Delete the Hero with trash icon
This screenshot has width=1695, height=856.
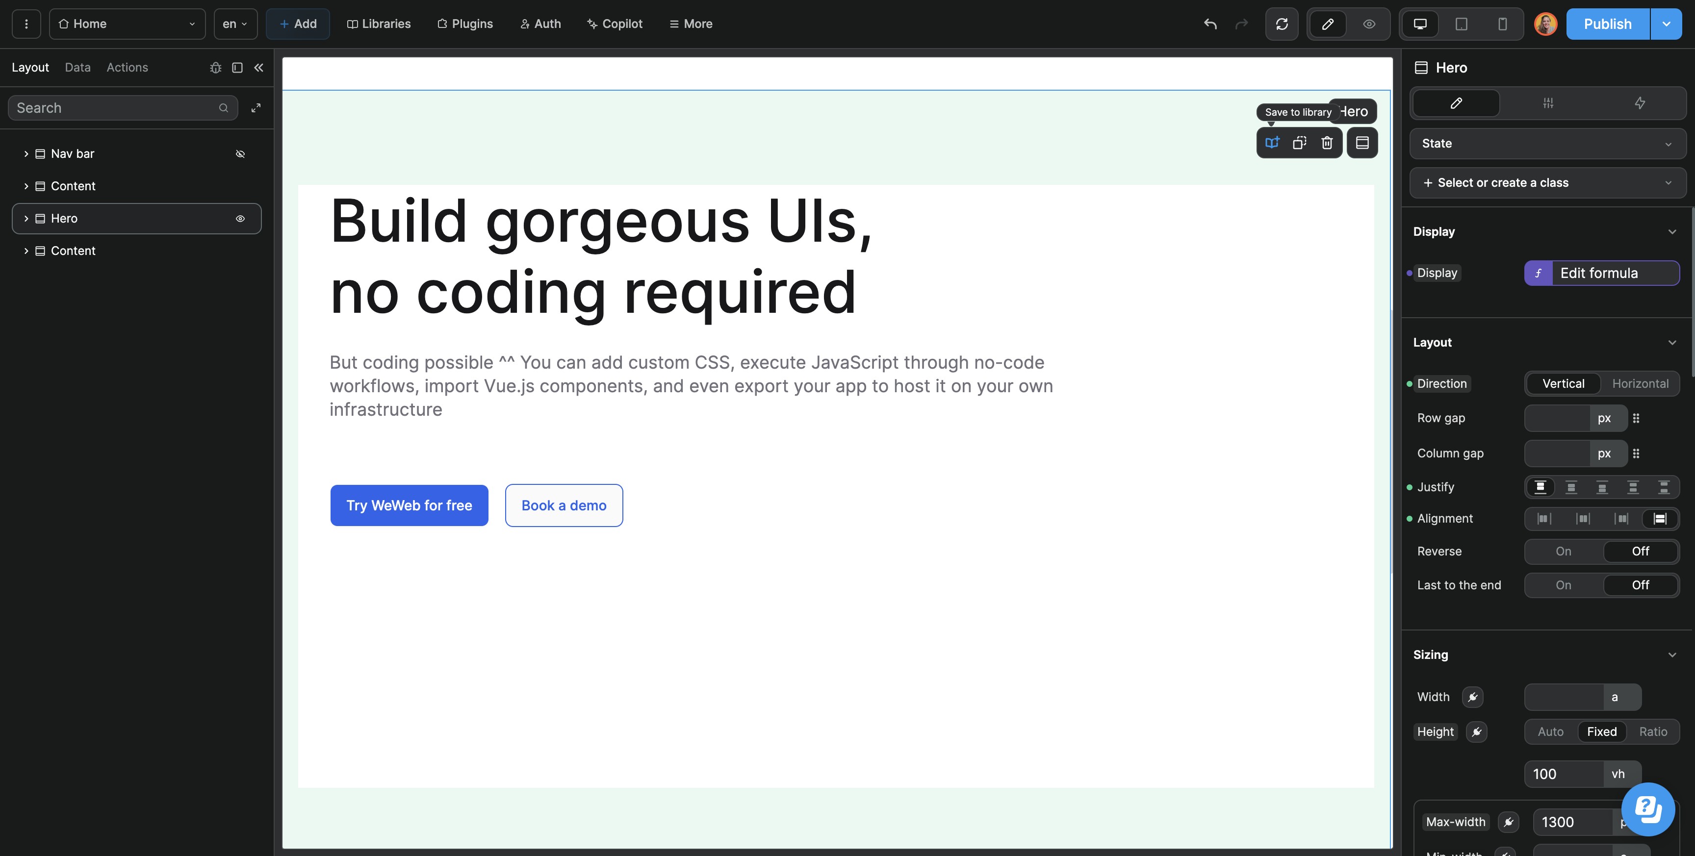coord(1327,143)
